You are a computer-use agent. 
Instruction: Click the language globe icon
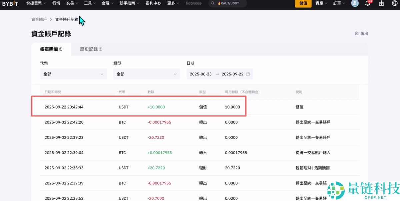395,3
